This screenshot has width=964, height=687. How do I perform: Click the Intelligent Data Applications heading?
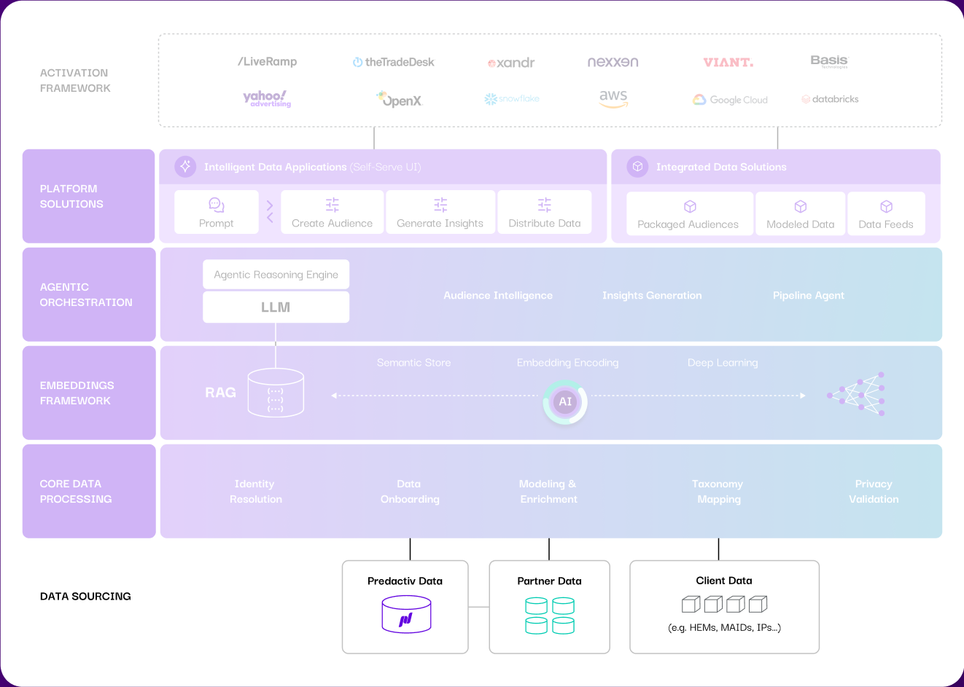[275, 167]
